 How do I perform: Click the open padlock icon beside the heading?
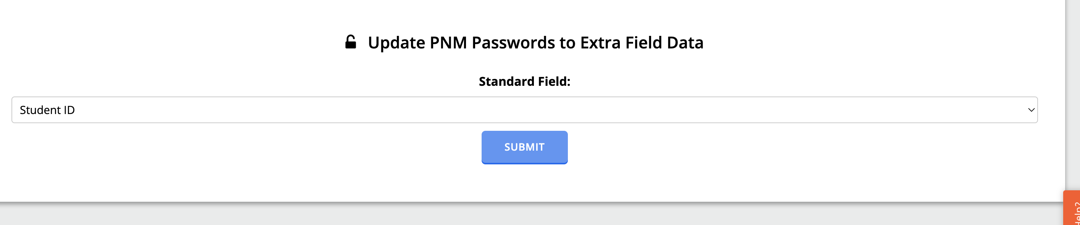coord(350,42)
